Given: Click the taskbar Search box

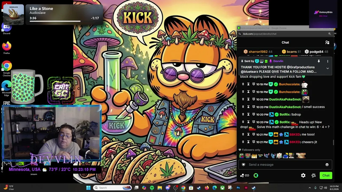Looking at the screenshot, I should click(112, 188).
